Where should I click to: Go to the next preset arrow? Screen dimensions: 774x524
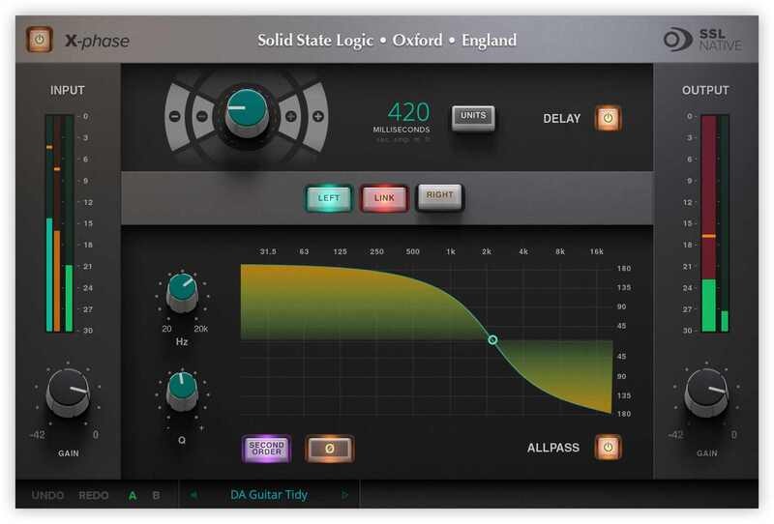tap(345, 495)
